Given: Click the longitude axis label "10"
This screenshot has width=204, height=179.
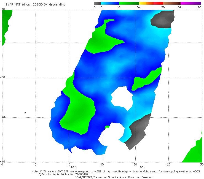Looking at the screenshot, I should [x=69, y=165].
